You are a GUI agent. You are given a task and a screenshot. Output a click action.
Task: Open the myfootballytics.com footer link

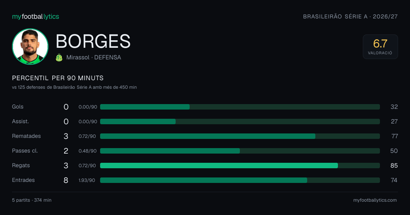point(375,200)
